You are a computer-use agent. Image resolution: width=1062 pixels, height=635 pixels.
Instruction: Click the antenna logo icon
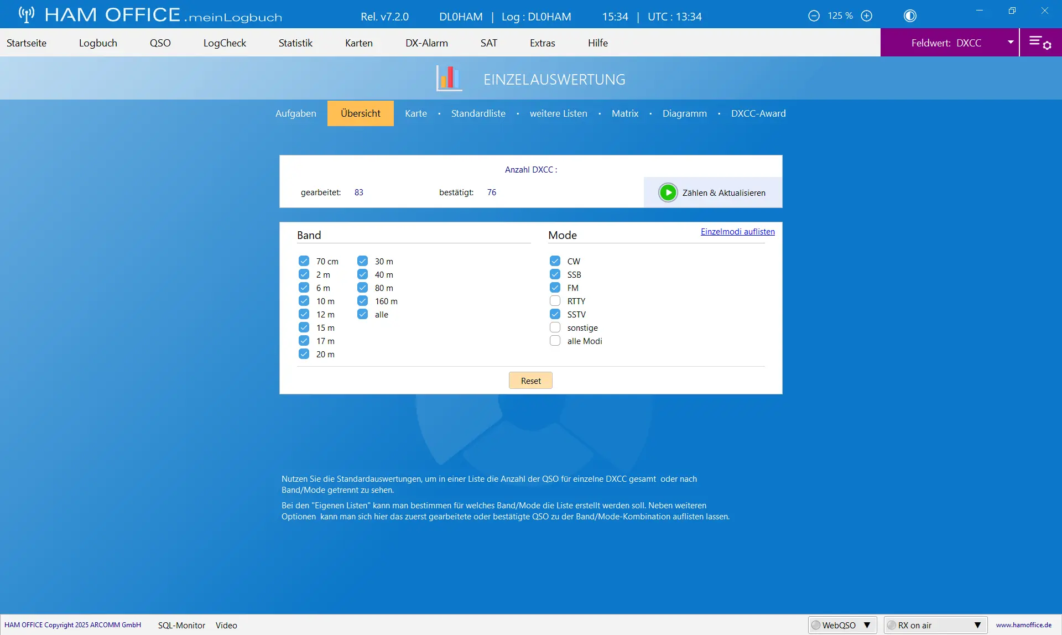[26, 15]
